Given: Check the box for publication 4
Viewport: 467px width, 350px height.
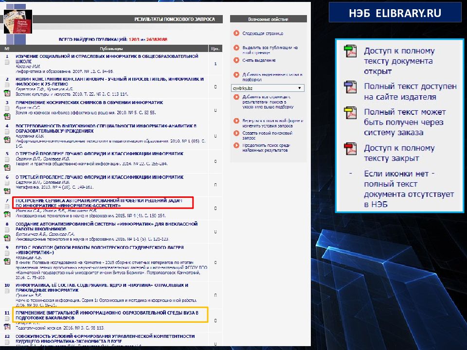Looking at the screenshot, I should [7, 132].
